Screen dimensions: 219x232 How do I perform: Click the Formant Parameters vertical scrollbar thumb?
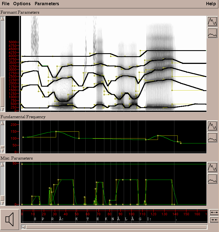click(2, 92)
